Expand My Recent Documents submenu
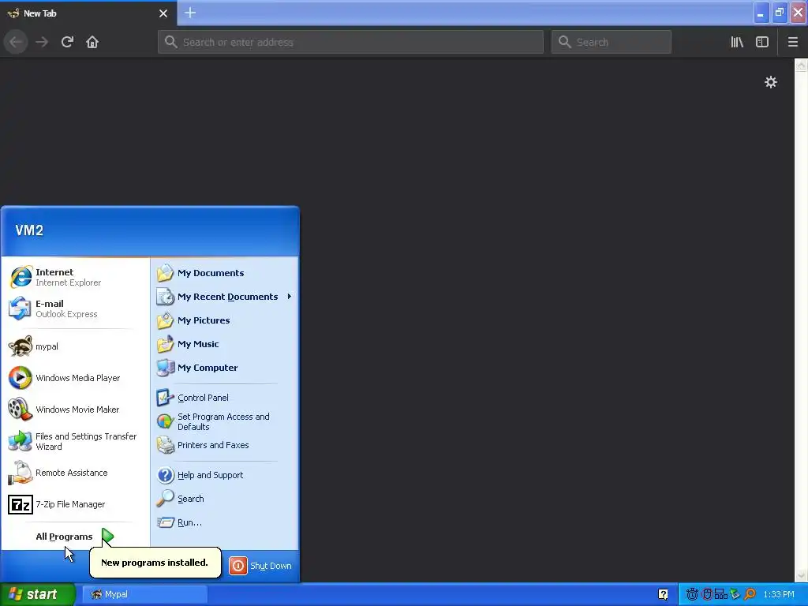808x606 pixels. coord(225,297)
